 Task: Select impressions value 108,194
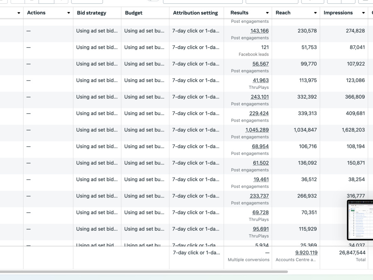click(x=355, y=146)
